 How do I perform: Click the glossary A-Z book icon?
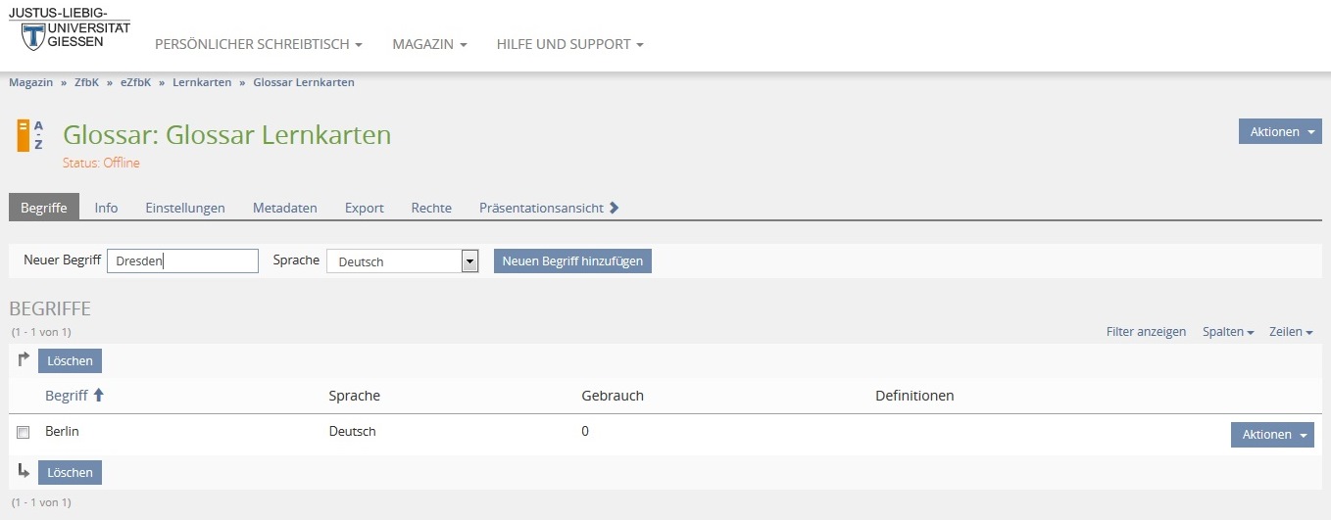[29, 136]
